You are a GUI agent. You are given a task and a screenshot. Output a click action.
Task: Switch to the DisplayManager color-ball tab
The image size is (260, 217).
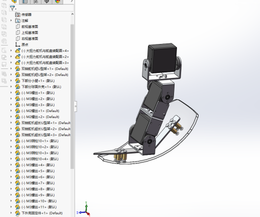tap(57, 1)
